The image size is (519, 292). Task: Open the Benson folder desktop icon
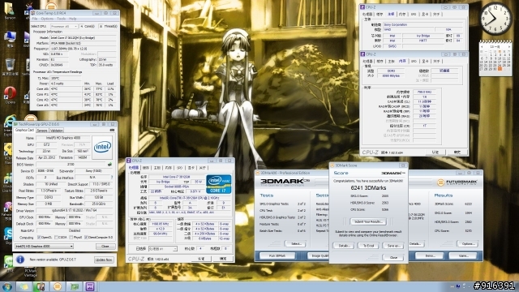pyautogui.click(x=9, y=10)
